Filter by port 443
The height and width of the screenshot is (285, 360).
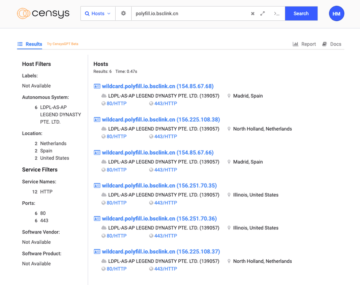[x=44, y=221]
